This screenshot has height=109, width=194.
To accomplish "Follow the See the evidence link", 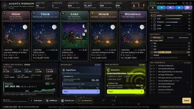I will pos(135,73).
